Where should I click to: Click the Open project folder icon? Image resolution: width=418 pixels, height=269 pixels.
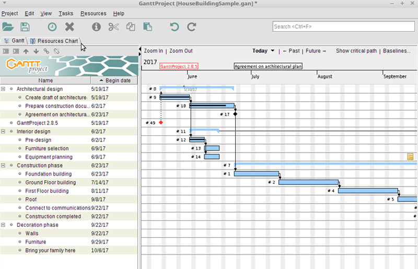coord(8,27)
